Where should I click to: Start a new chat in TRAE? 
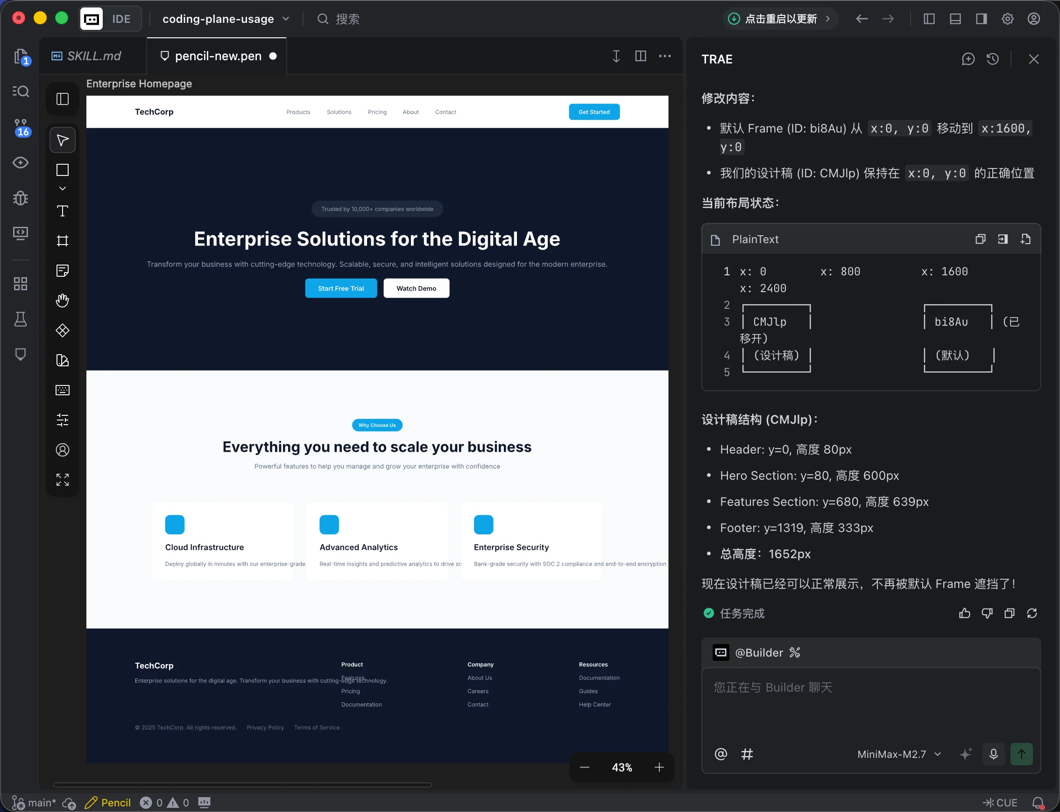968,59
